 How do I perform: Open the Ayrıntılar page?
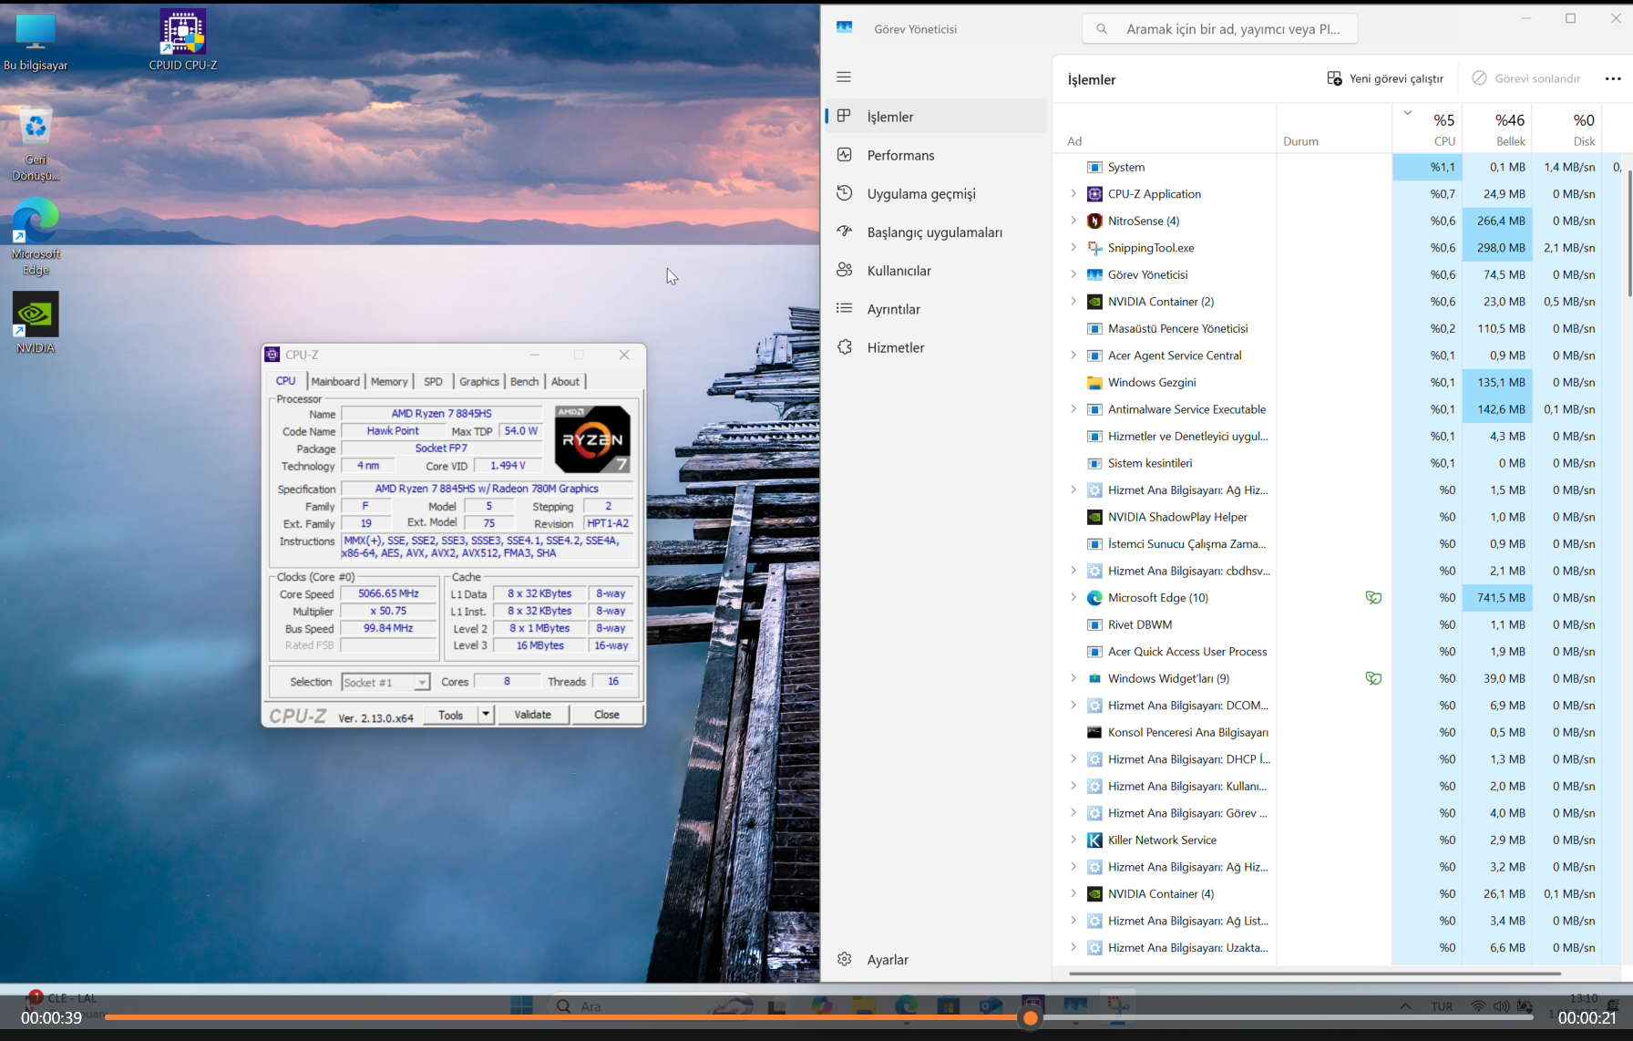point(937,309)
